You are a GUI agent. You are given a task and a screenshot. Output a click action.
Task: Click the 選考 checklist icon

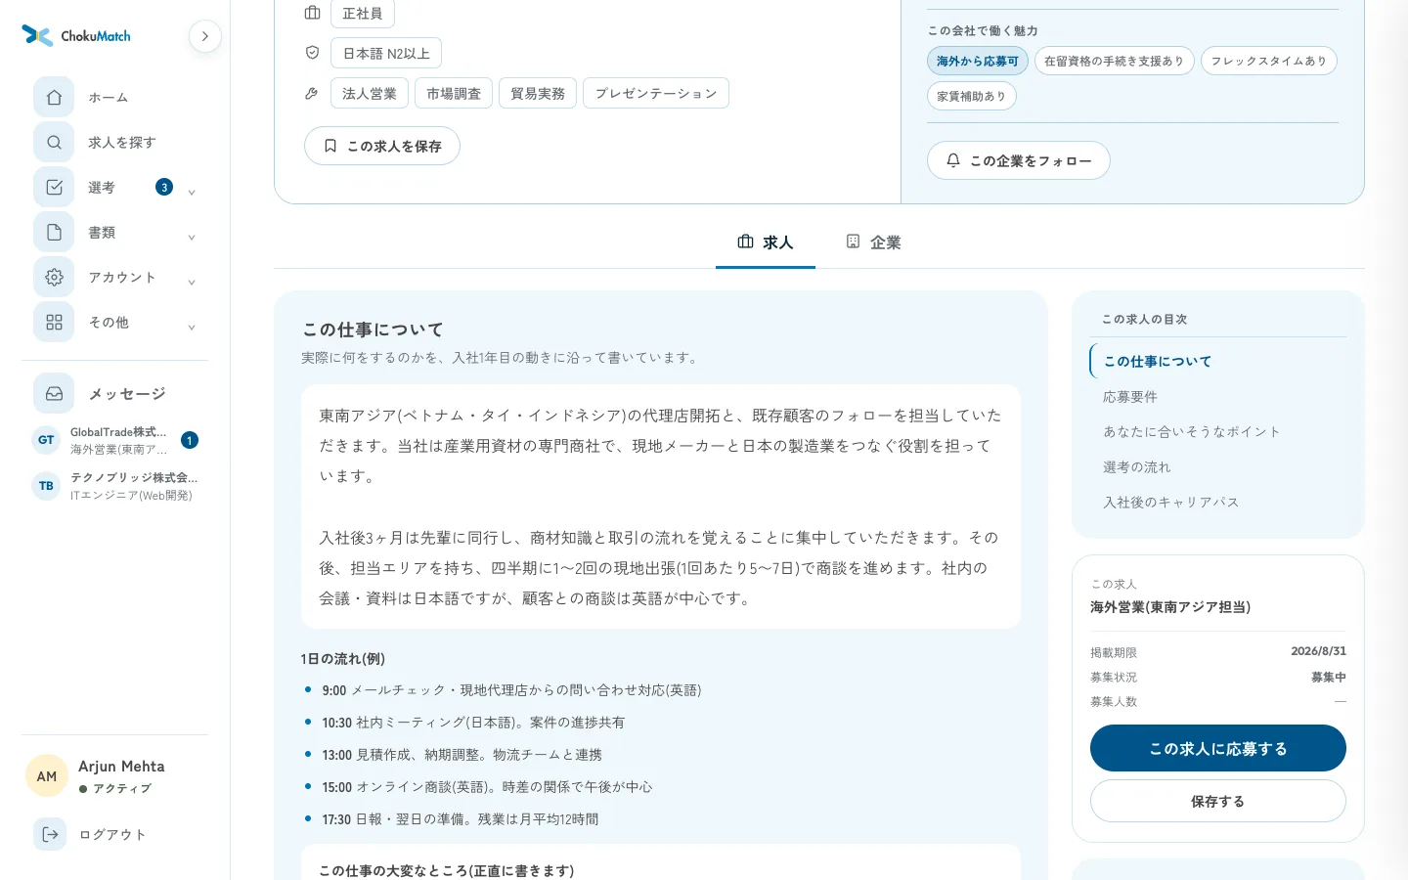click(x=54, y=188)
